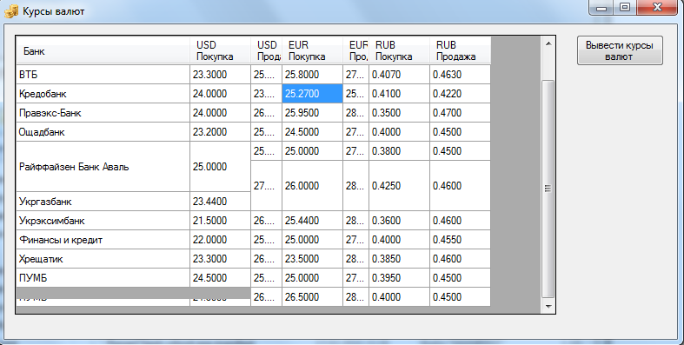The width and height of the screenshot is (684, 345).
Task: Click the coins icon in title bar
Action: coord(11,11)
